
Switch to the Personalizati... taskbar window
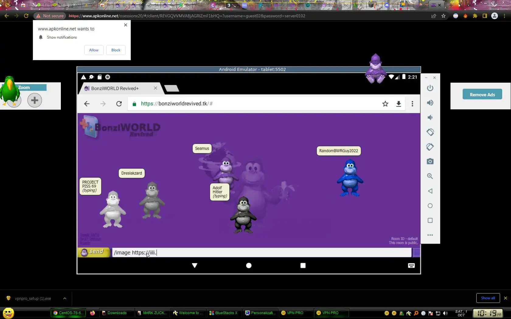click(x=260, y=313)
